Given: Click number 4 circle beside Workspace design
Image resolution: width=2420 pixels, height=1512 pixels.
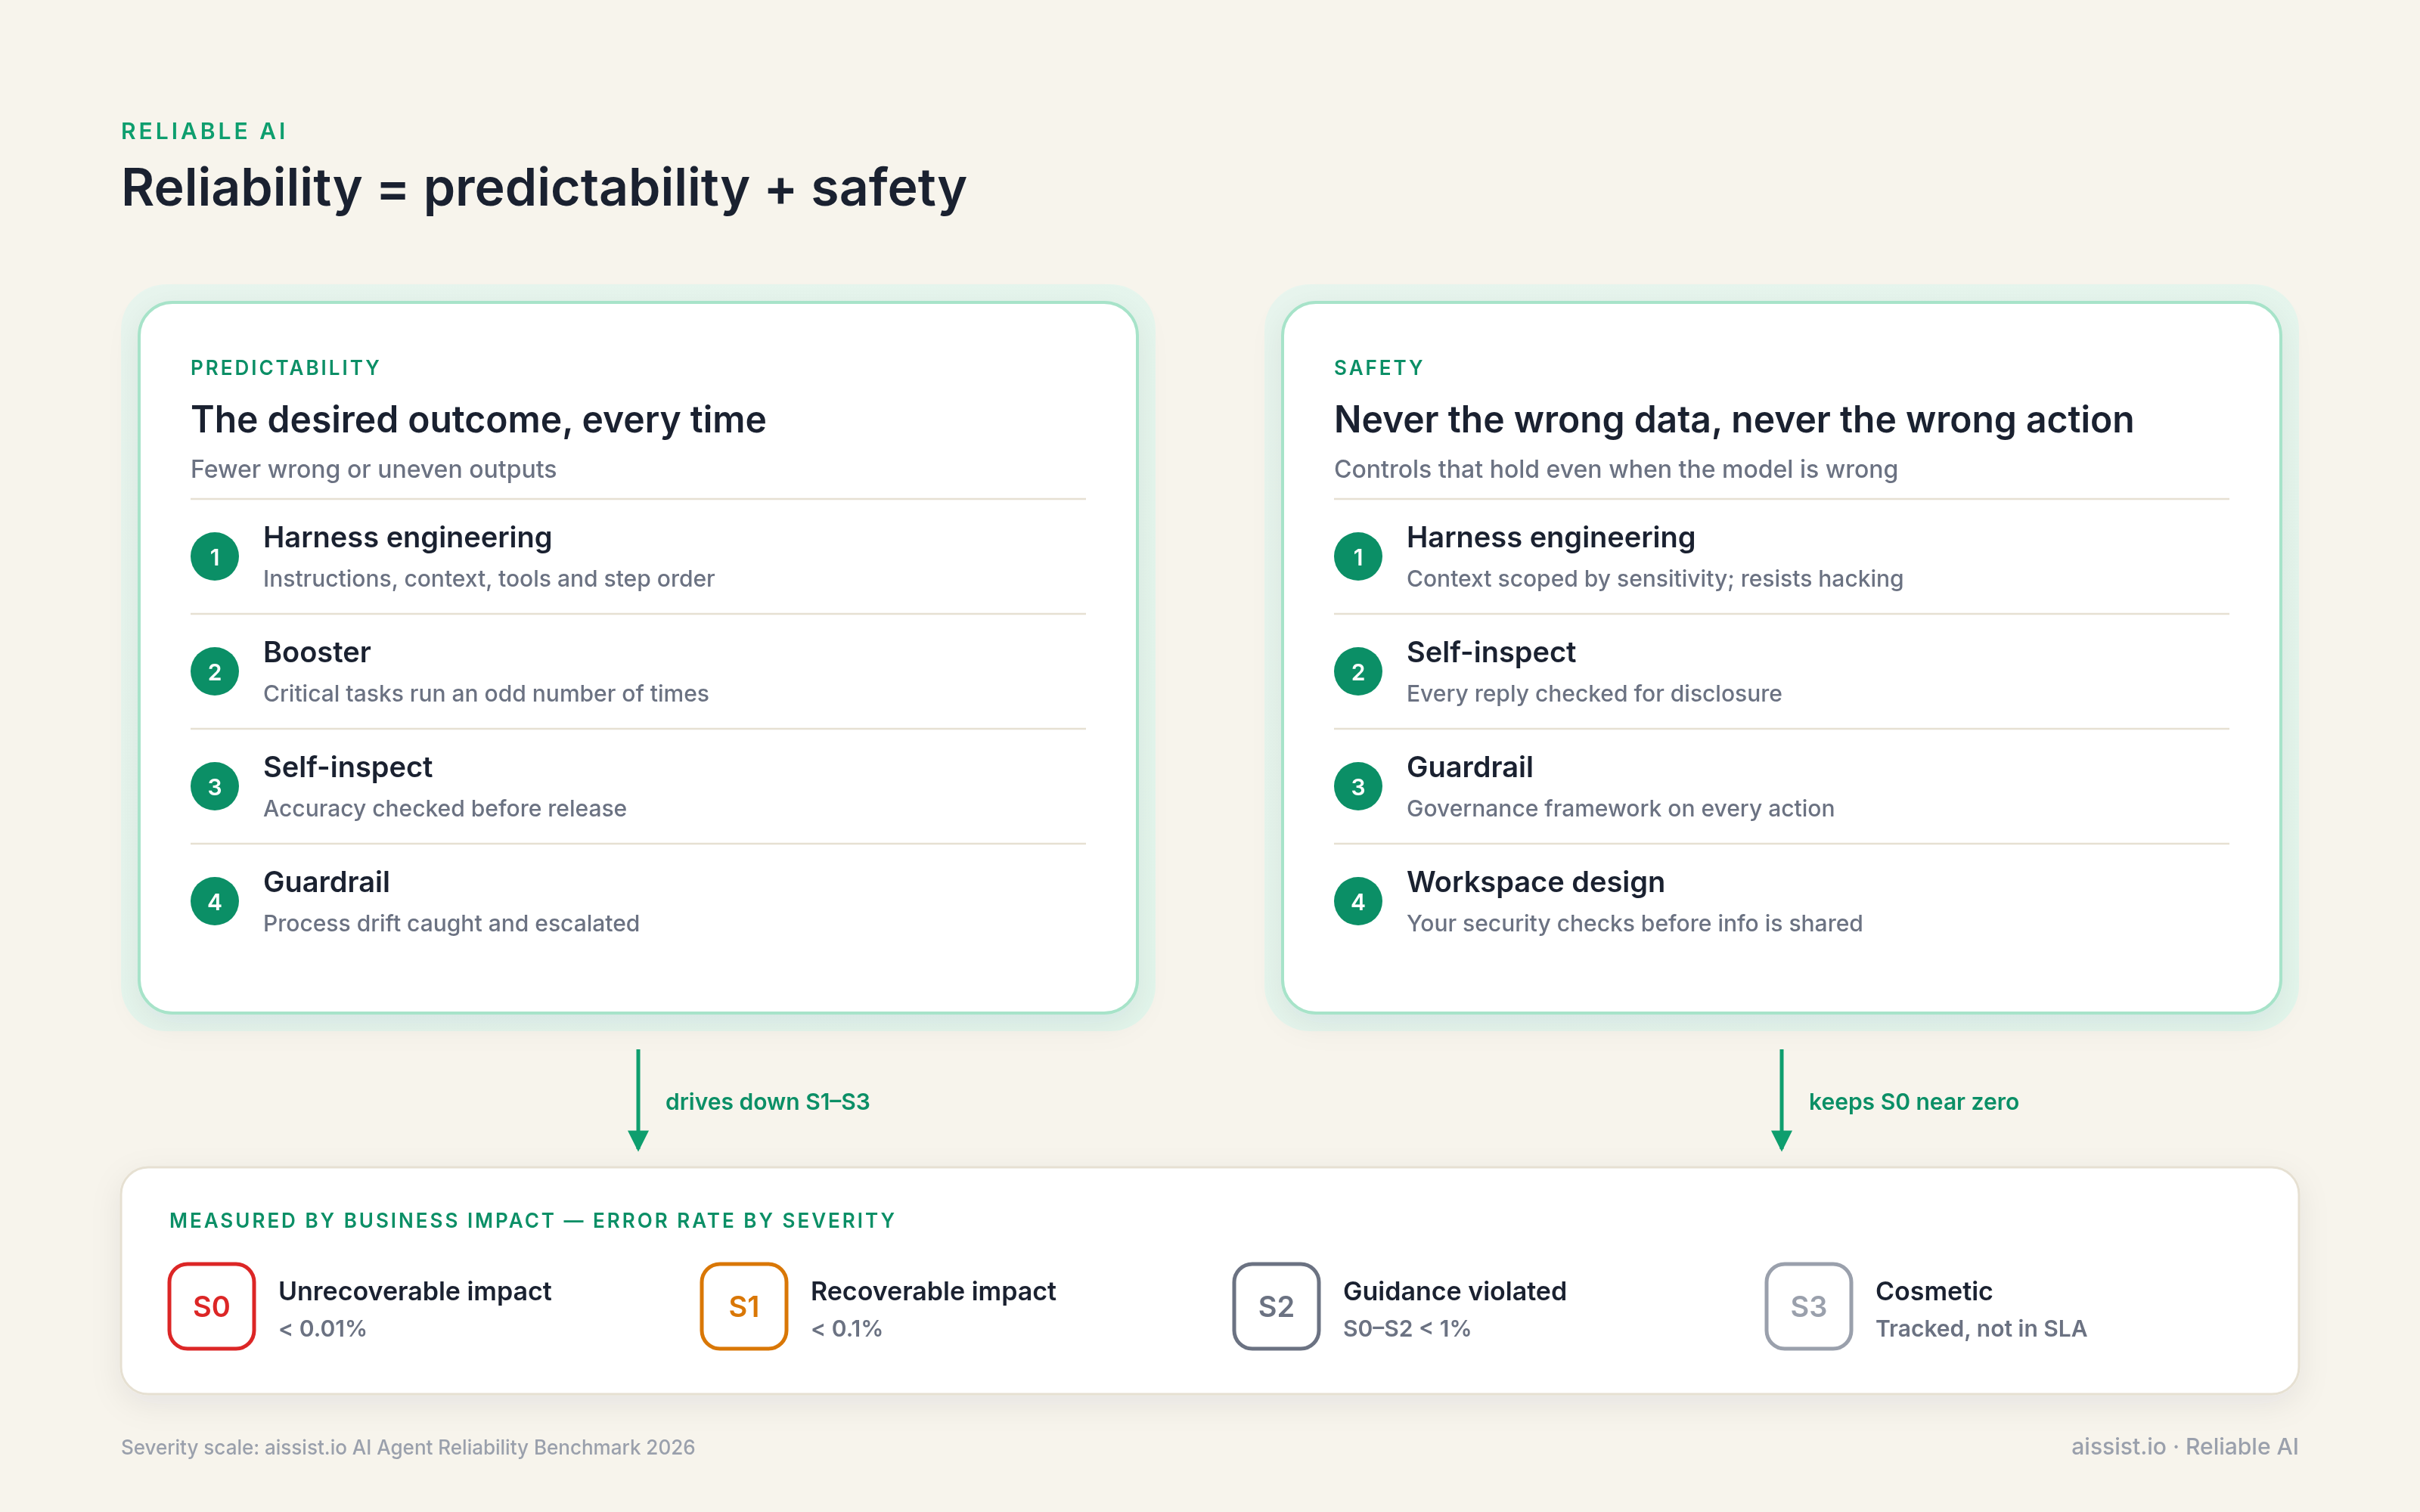Looking at the screenshot, I should tap(1358, 901).
